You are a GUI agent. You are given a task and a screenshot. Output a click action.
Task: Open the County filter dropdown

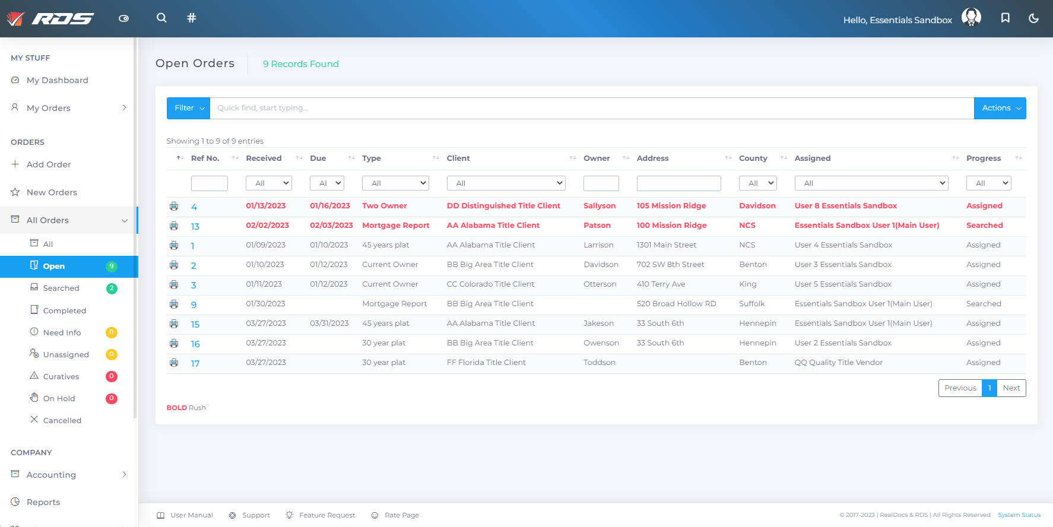coord(758,183)
